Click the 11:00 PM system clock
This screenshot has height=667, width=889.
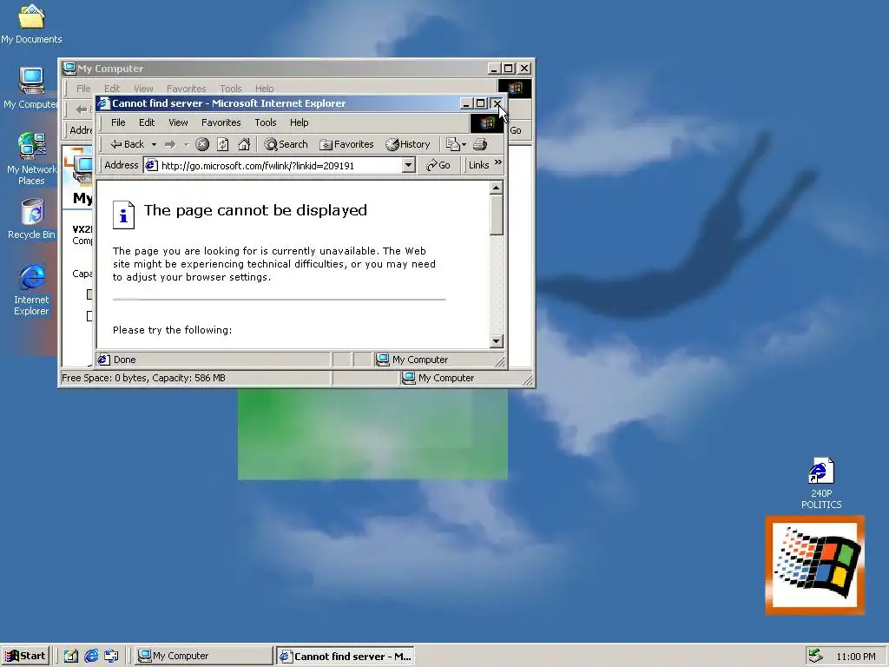click(855, 657)
